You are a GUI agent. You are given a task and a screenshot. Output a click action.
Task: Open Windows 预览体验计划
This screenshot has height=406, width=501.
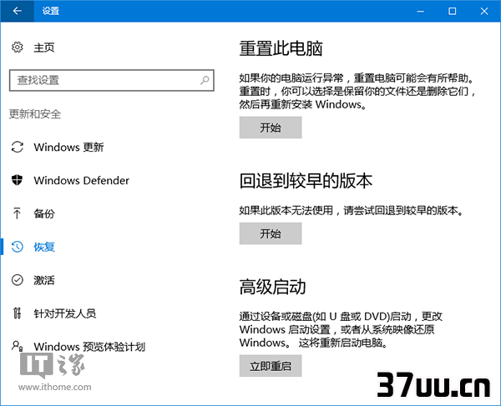(x=89, y=347)
